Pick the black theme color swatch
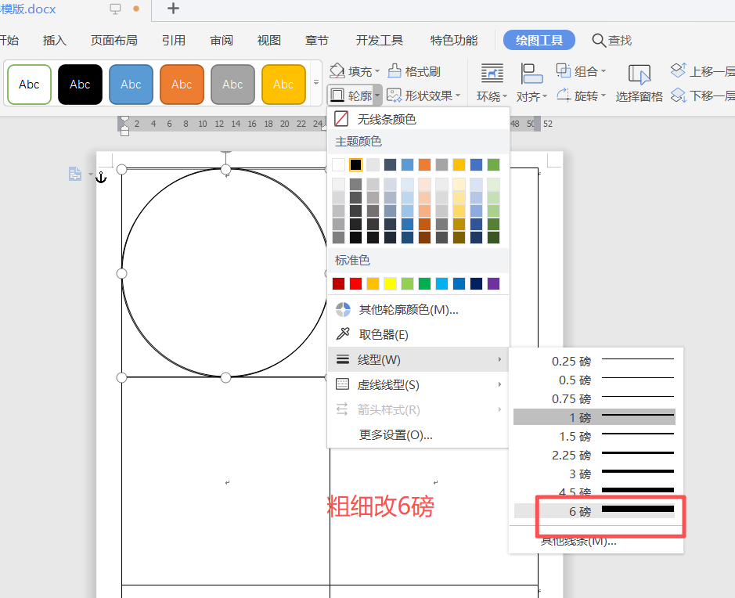 (356, 164)
